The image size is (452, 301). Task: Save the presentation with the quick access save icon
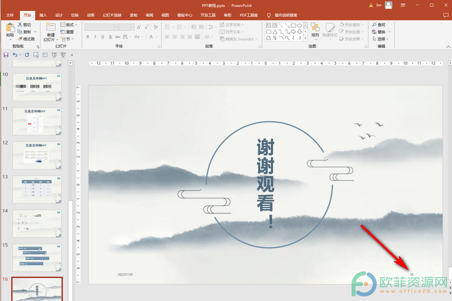6,55
